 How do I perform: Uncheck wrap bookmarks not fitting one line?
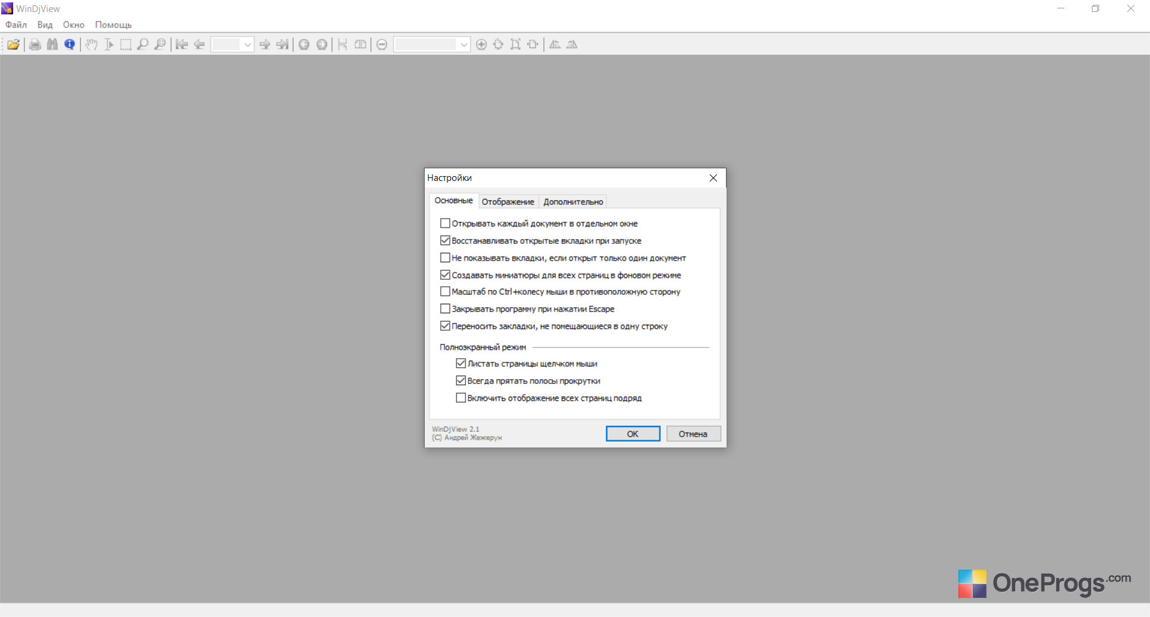(x=553, y=326)
